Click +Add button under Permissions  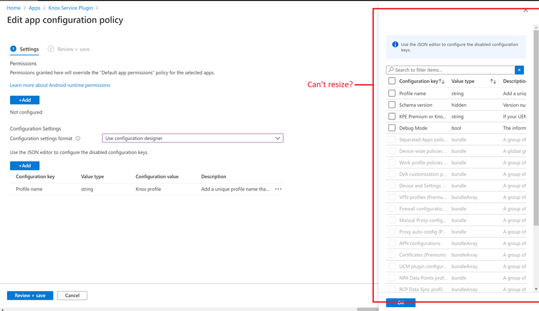(x=25, y=100)
